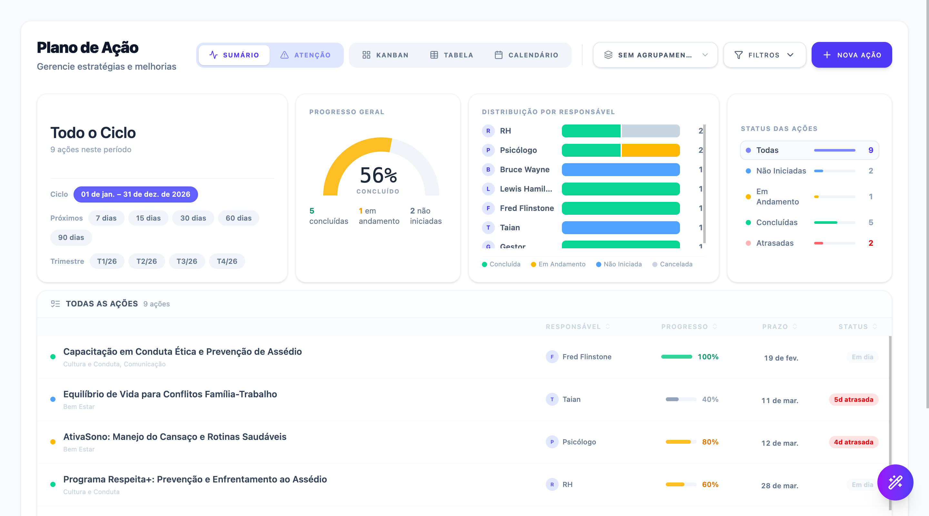929x516 pixels.
Task: Switch to the Kanban view tab
Action: [x=385, y=55]
